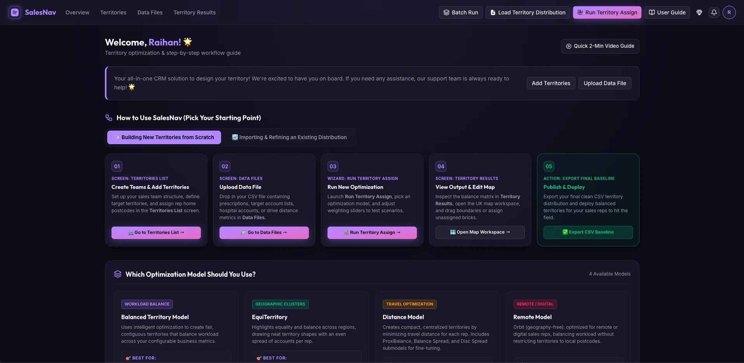Click the Create Teams & Add Territories heading
The image size is (744, 363).
150,187
